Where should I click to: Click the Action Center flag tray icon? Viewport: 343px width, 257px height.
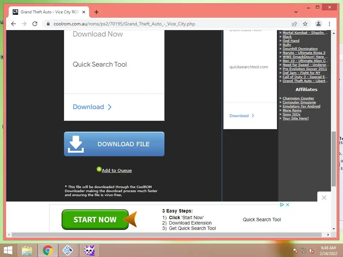pyautogui.click(x=295, y=251)
